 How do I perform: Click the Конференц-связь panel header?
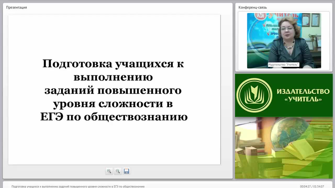tap(253, 7)
